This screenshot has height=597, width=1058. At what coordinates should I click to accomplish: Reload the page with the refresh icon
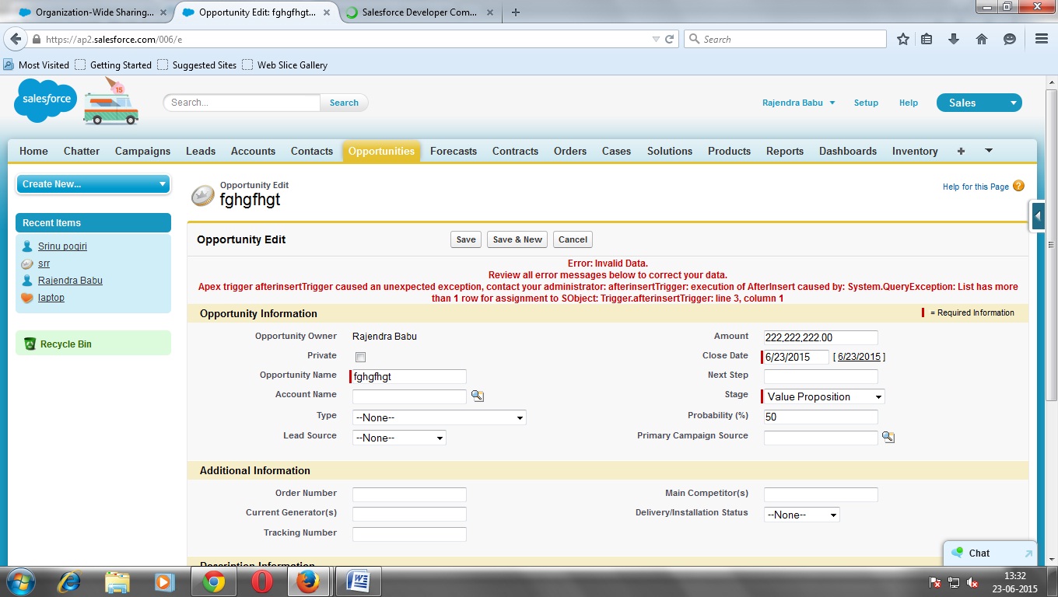click(x=669, y=39)
